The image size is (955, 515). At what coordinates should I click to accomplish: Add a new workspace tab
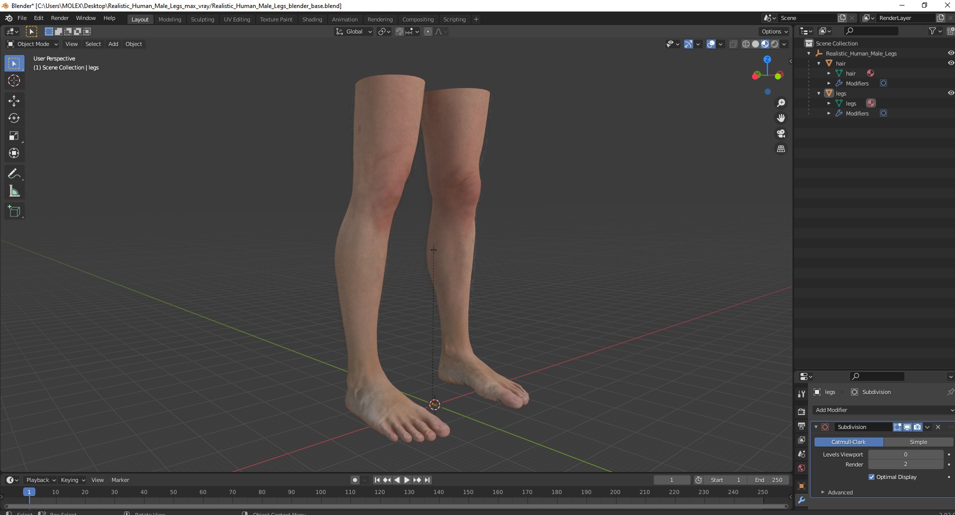pos(476,19)
